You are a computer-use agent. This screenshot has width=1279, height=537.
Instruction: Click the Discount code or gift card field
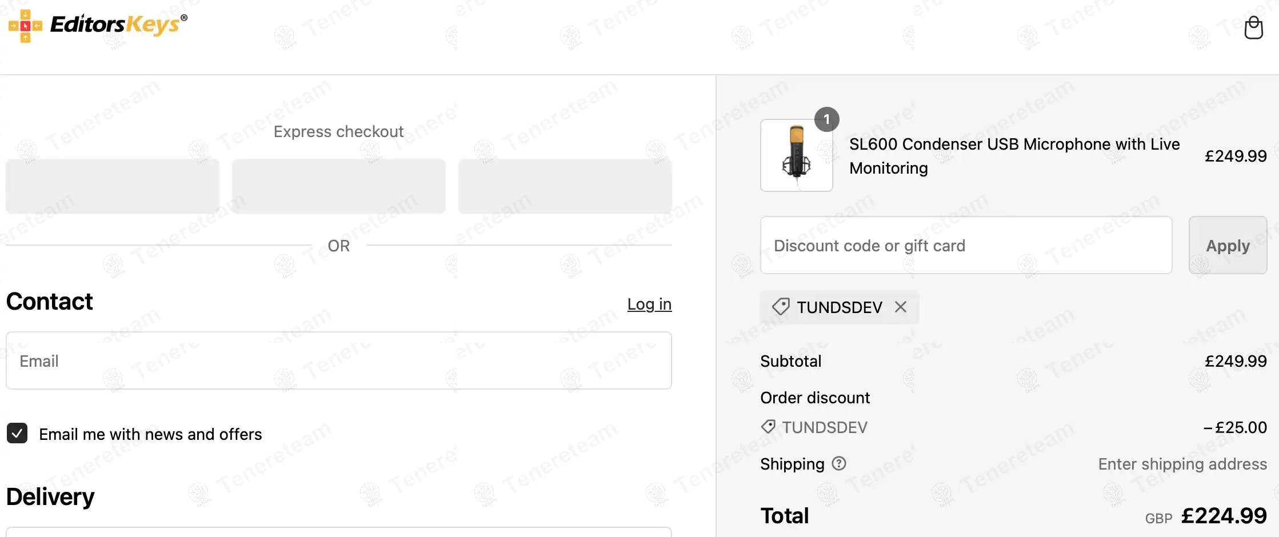click(966, 246)
